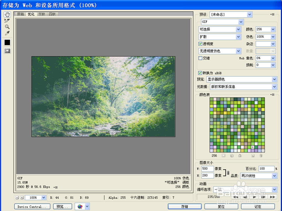The image size is (282, 211).
Task: Open the 仿色 100% dither dropdown
Action: pos(265,37)
